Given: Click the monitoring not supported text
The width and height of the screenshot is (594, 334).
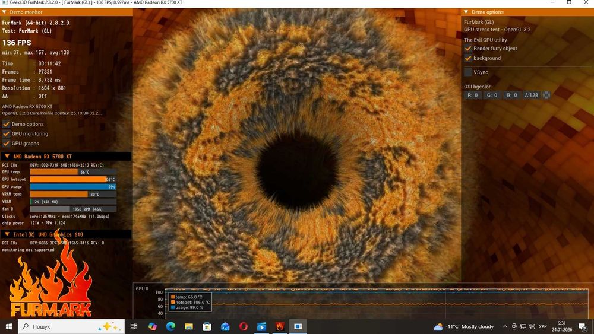Looking at the screenshot, I should pos(28,250).
